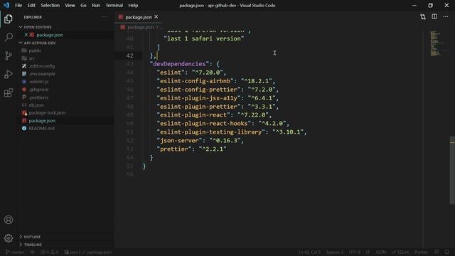
Task: Click errors and warnings count in status bar
Action: (49, 252)
